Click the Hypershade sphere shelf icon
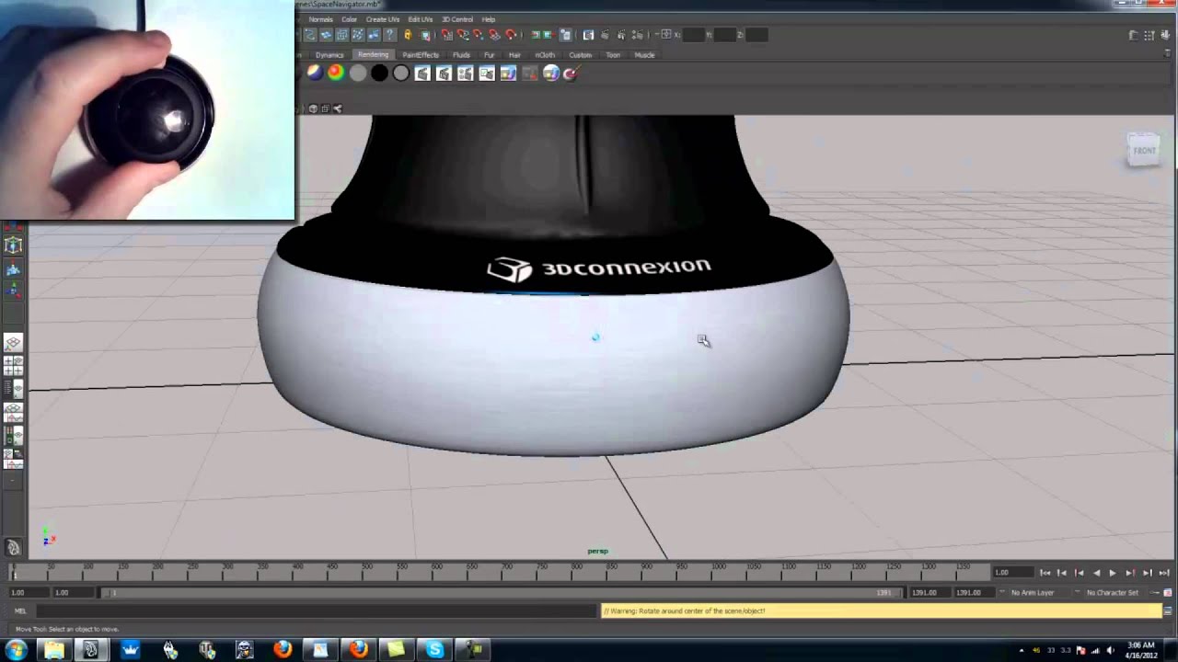This screenshot has height=662, width=1178. tap(550, 74)
